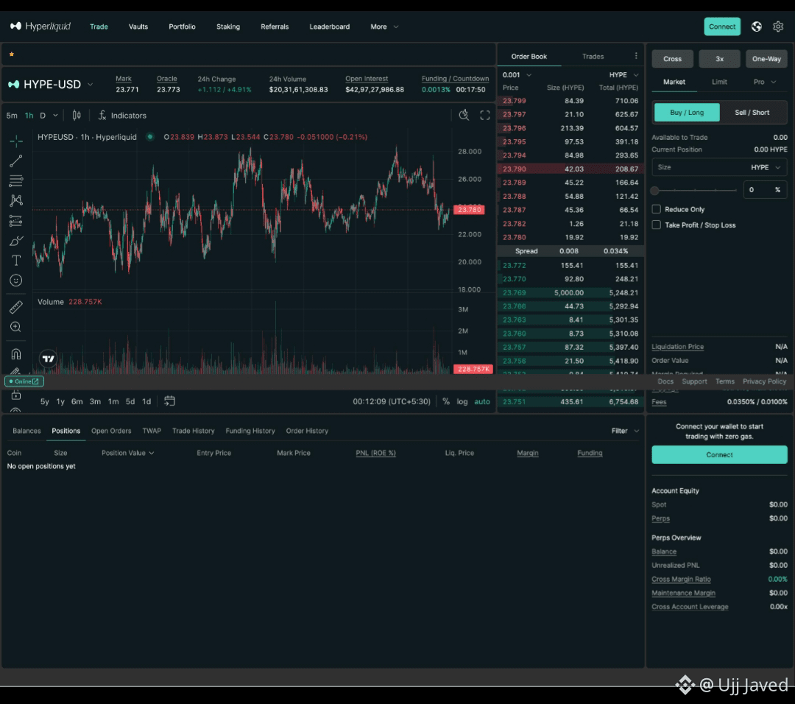
Task: Open the 3x leverage button
Action: click(719, 59)
